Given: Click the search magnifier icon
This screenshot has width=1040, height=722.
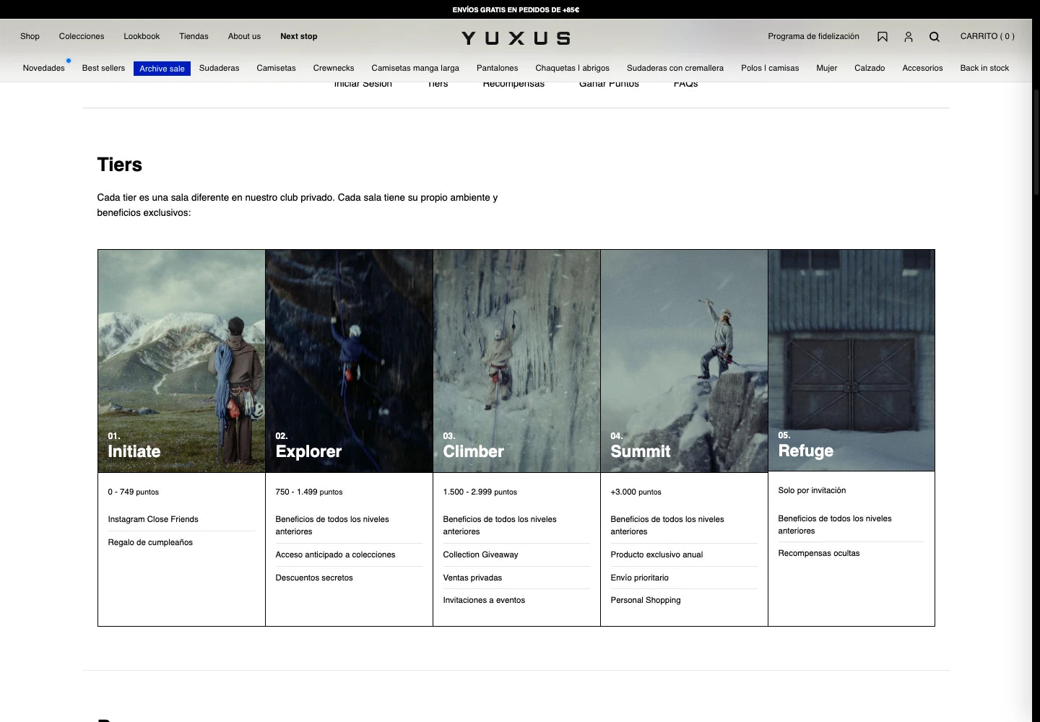Looking at the screenshot, I should tap(935, 37).
